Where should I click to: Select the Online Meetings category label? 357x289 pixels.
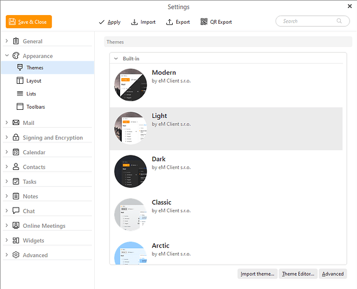click(44, 225)
